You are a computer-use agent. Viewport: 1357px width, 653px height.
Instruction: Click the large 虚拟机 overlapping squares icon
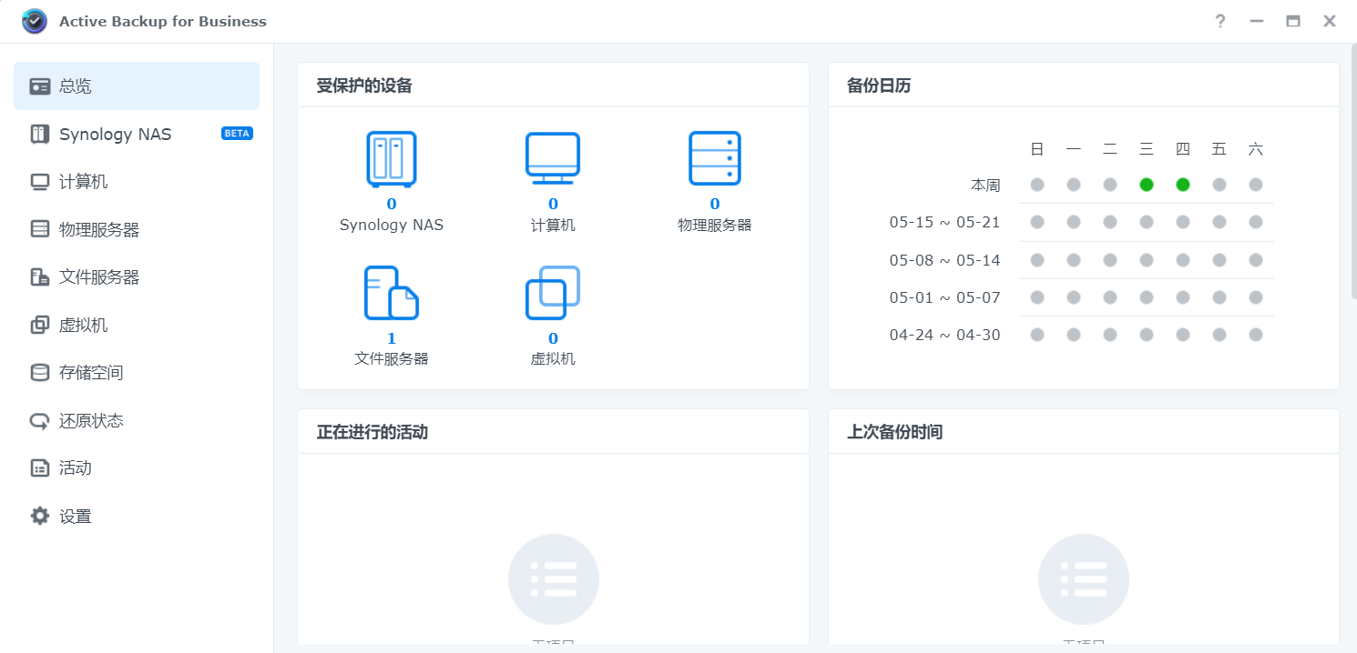553,293
